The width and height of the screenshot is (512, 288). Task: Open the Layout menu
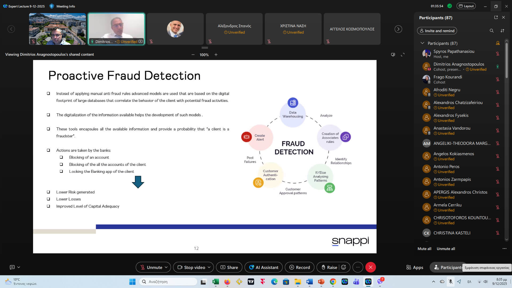coord(466,6)
